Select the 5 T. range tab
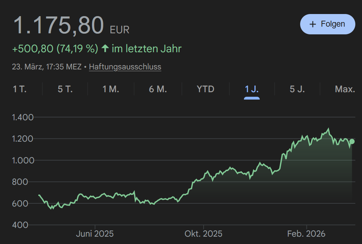362x244 pixels. tap(65, 89)
